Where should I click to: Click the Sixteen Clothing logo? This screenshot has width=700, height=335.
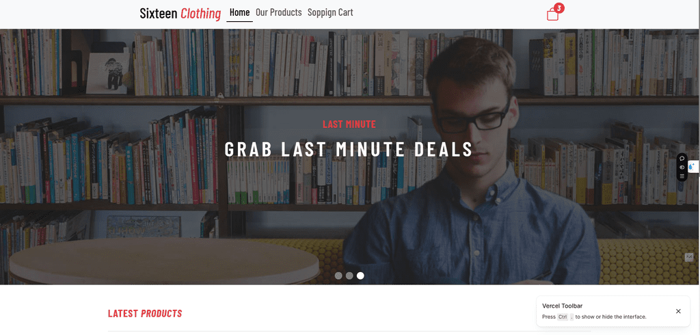coord(180,14)
